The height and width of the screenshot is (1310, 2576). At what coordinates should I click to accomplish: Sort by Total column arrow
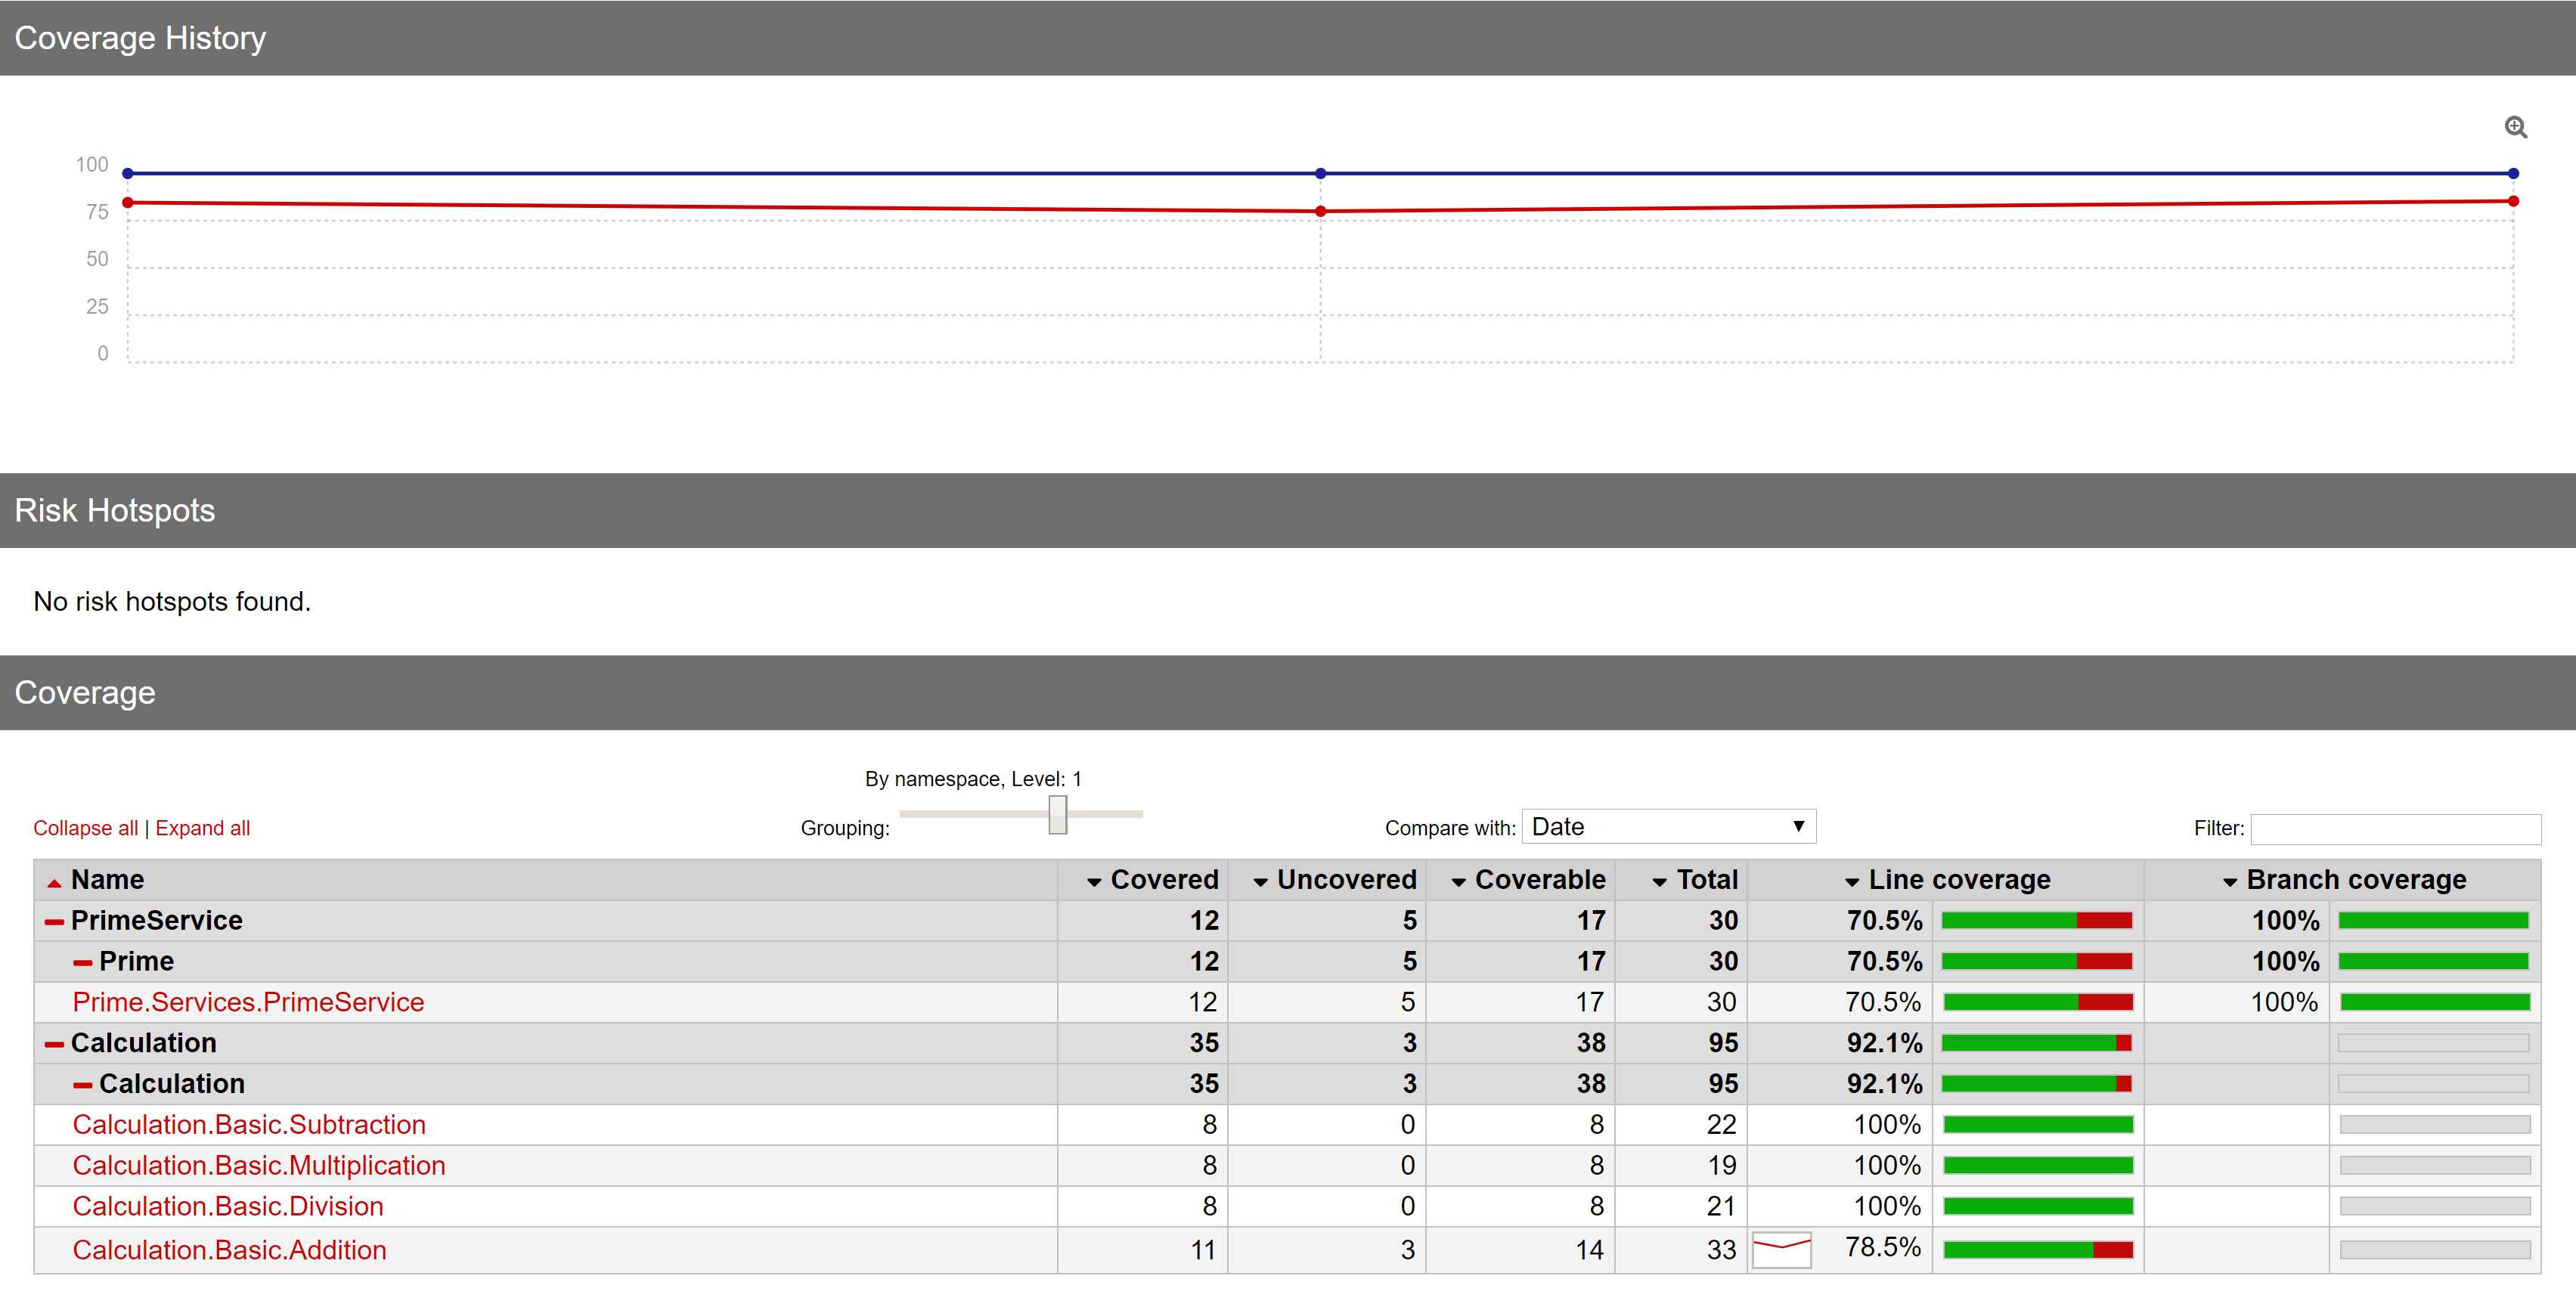[x=1659, y=881]
